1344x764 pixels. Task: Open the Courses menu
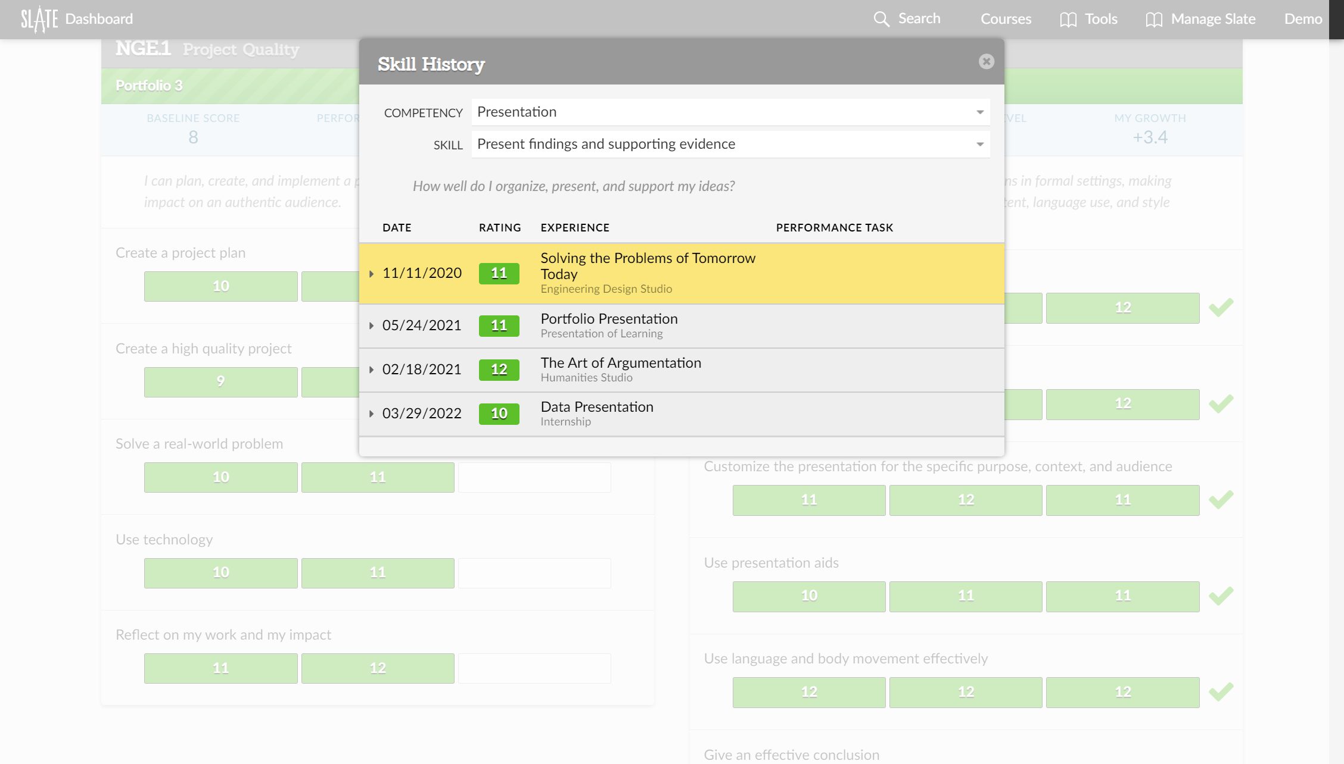tap(1005, 19)
